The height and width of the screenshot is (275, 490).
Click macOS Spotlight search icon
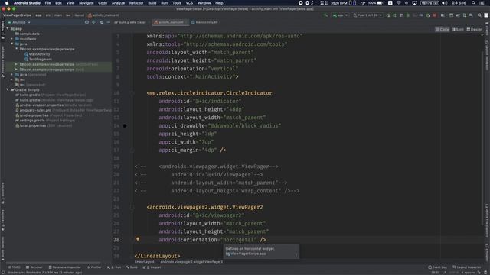(474, 3)
